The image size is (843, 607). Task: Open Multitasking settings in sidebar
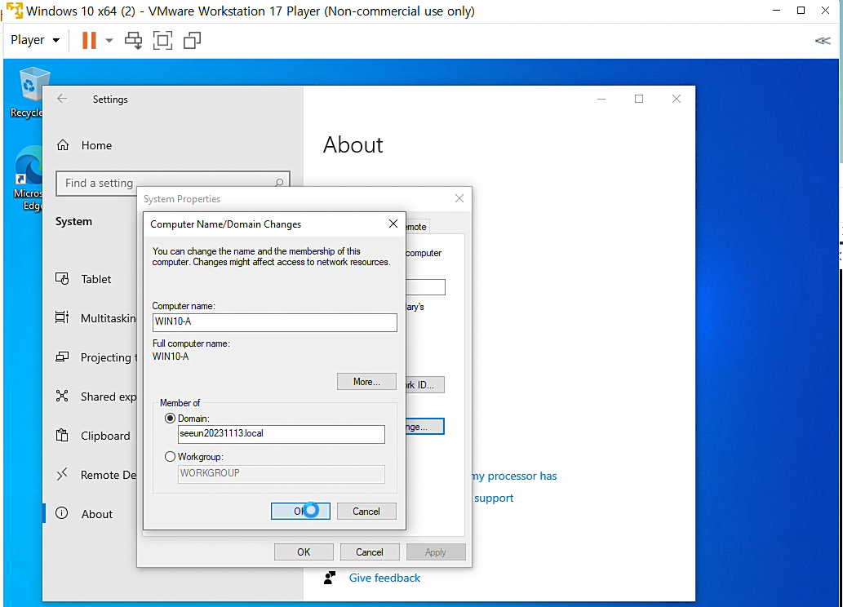point(95,318)
